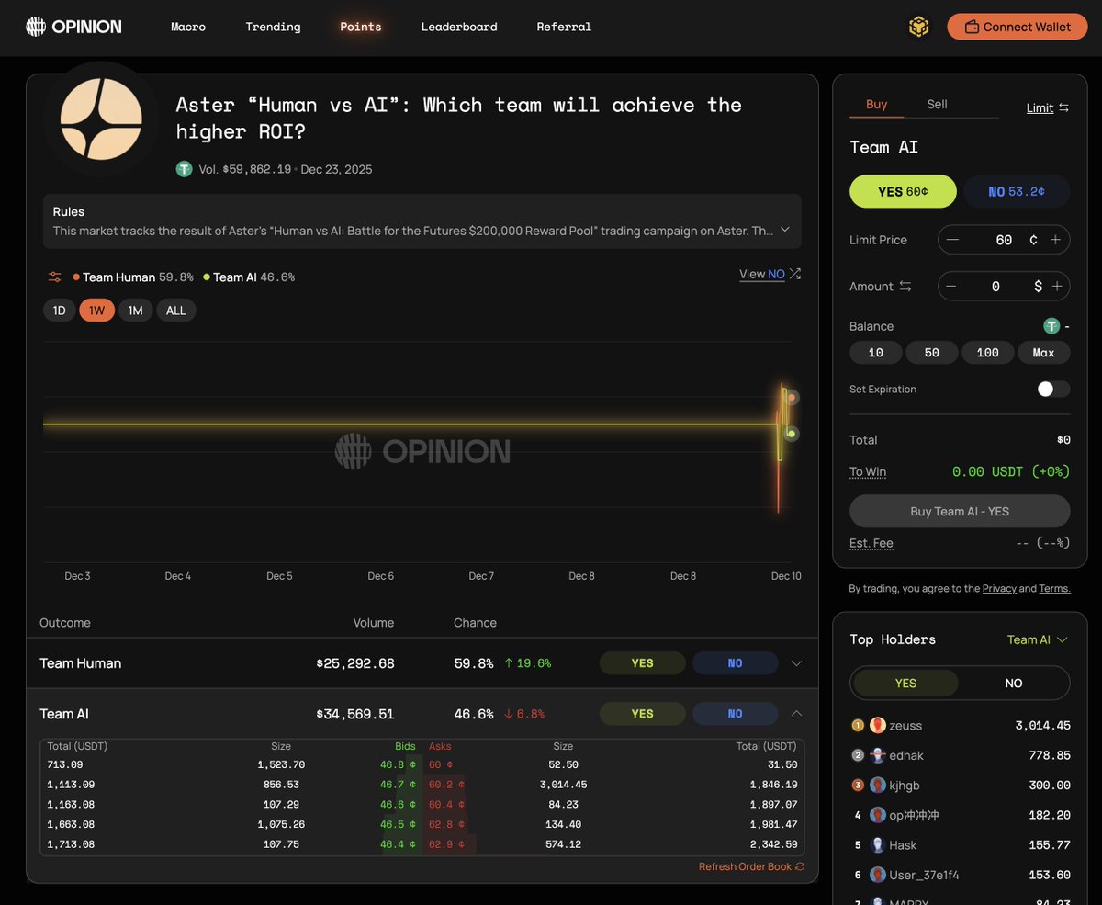Click YES button for Team Human
This screenshot has width=1102, height=905.
click(x=643, y=663)
